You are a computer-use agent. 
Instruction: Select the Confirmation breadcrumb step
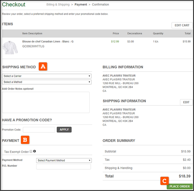pos(100,5)
